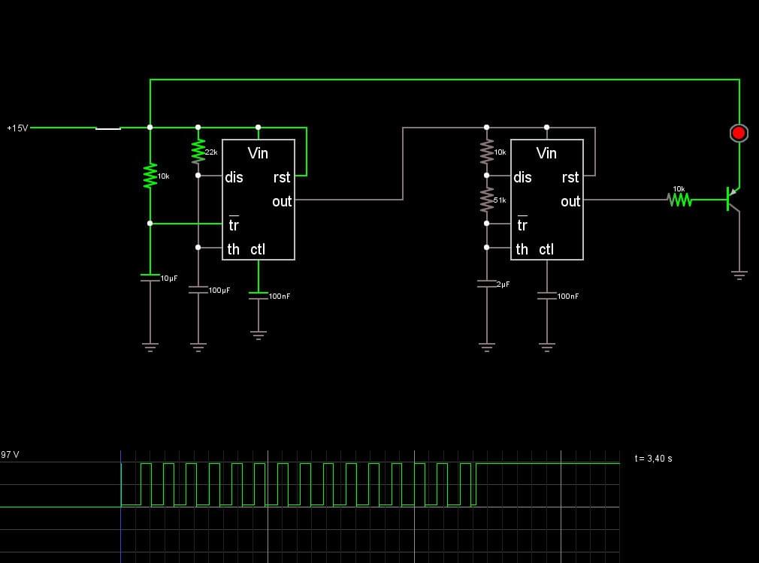Click the left timer's 100nF control capacitor
Image resolution: width=759 pixels, height=563 pixels.
tap(259, 296)
